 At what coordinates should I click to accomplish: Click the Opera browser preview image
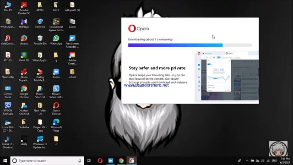coord(227,76)
